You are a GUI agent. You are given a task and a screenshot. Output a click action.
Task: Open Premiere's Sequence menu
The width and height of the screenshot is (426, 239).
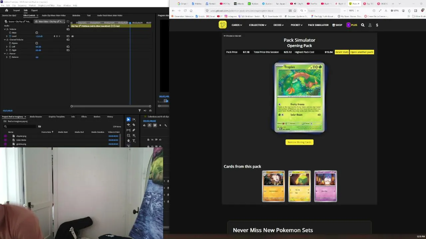click(x=22, y=5)
